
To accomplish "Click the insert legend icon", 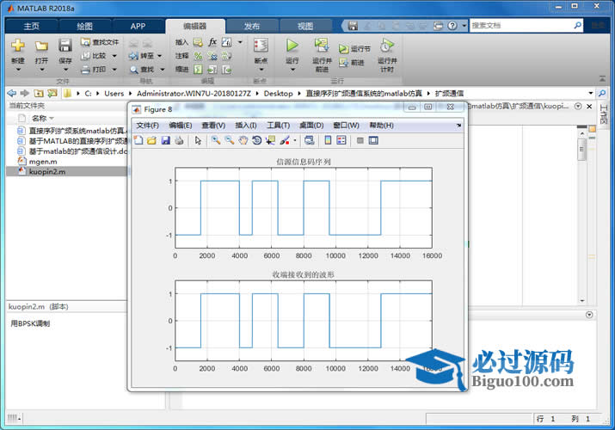I will click(x=341, y=140).
